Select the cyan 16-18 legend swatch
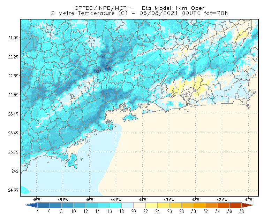This screenshot has height=215, width=279. (x=115, y=205)
